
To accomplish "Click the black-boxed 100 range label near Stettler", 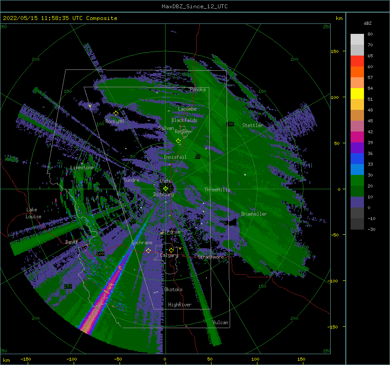I will pos(230,124).
